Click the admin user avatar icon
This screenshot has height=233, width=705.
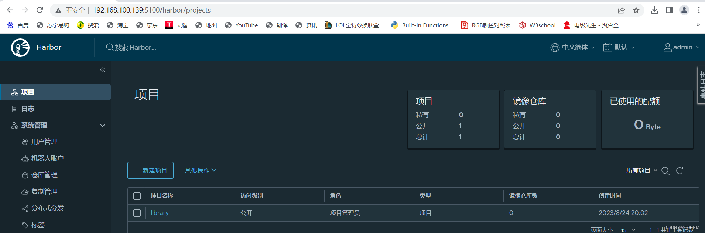coord(668,47)
